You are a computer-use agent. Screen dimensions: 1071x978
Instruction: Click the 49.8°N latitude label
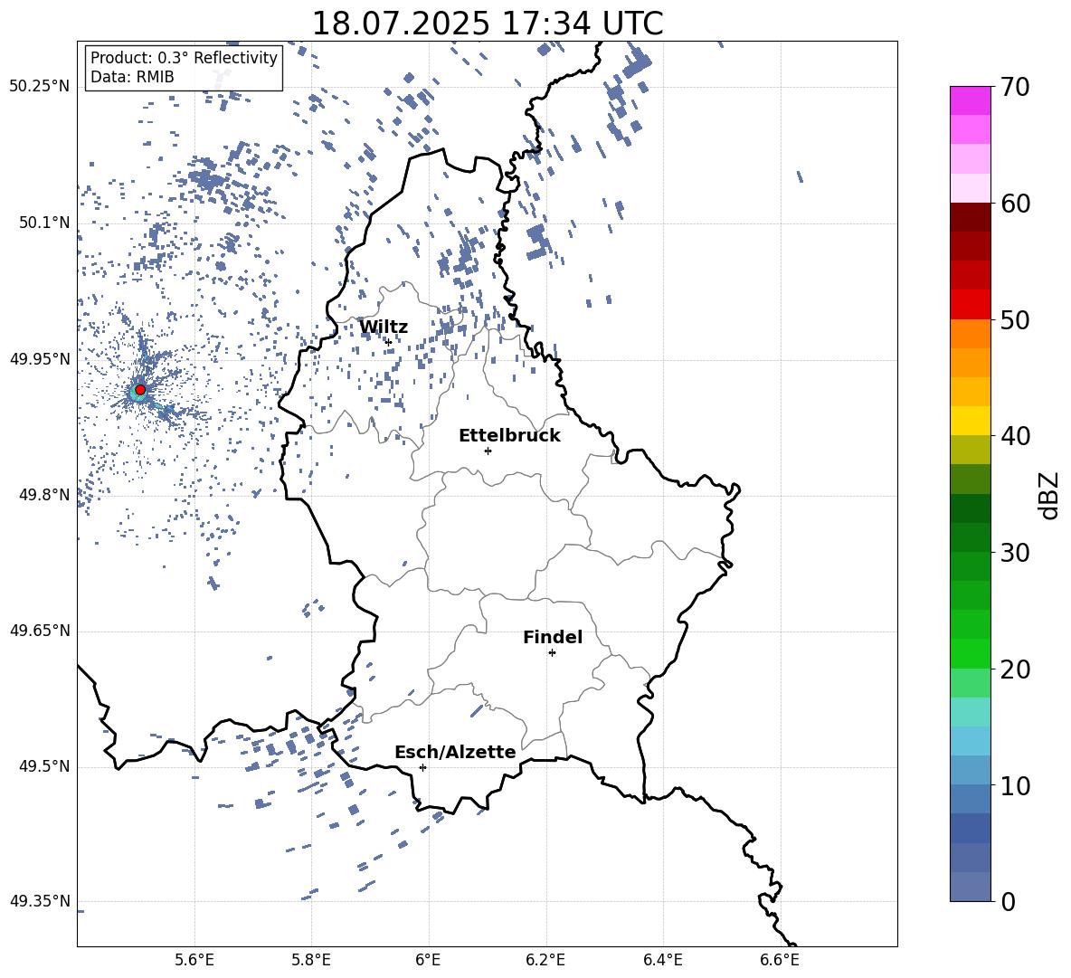click(x=44, y=495)
